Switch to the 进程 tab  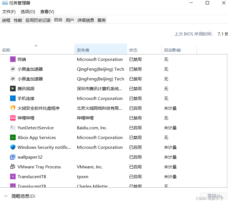tap(6, 20)
